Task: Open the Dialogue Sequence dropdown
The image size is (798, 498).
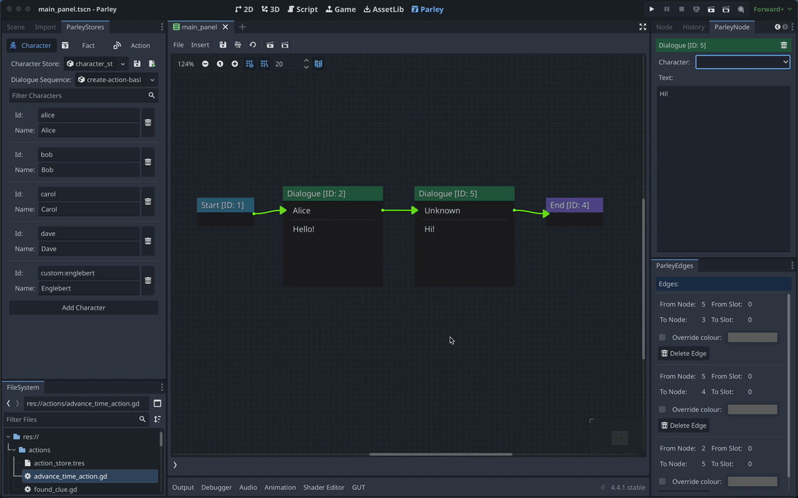Action: pos(117,80)
